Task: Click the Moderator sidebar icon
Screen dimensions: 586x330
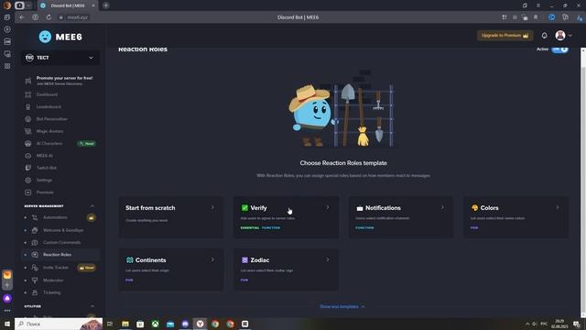Action: click(x=35, y=280)
